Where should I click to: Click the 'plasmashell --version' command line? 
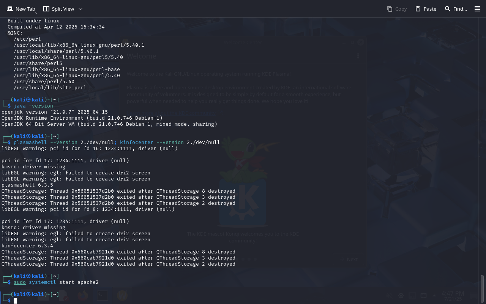(117, 142)
